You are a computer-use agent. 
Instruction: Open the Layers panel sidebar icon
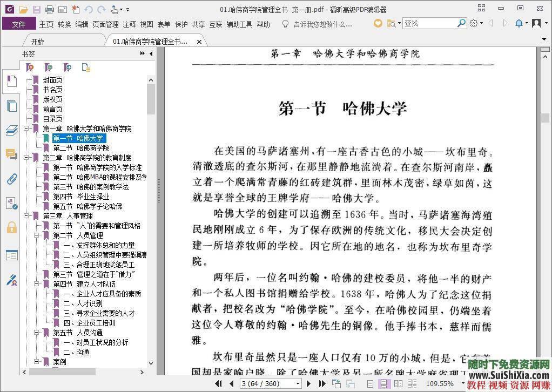tap(12, 130)
